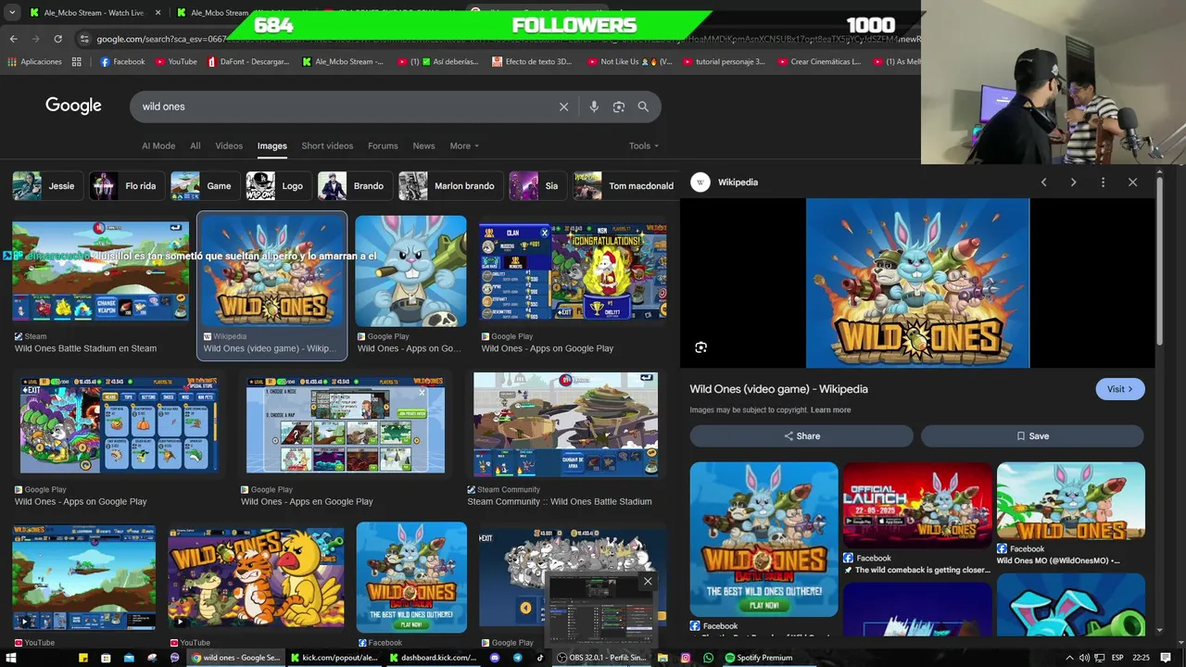
Task: Share the selected image
Action: (x=801, y=435)
